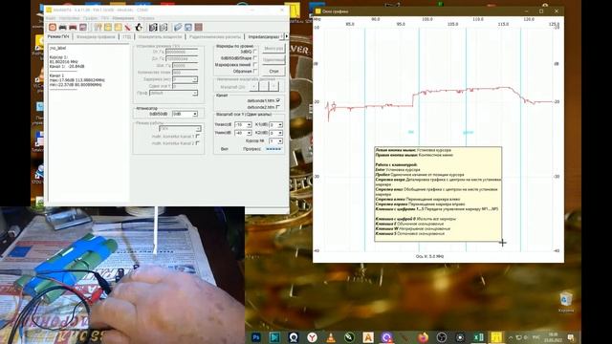Open VLC player from the taskbar

click(331, 337)
